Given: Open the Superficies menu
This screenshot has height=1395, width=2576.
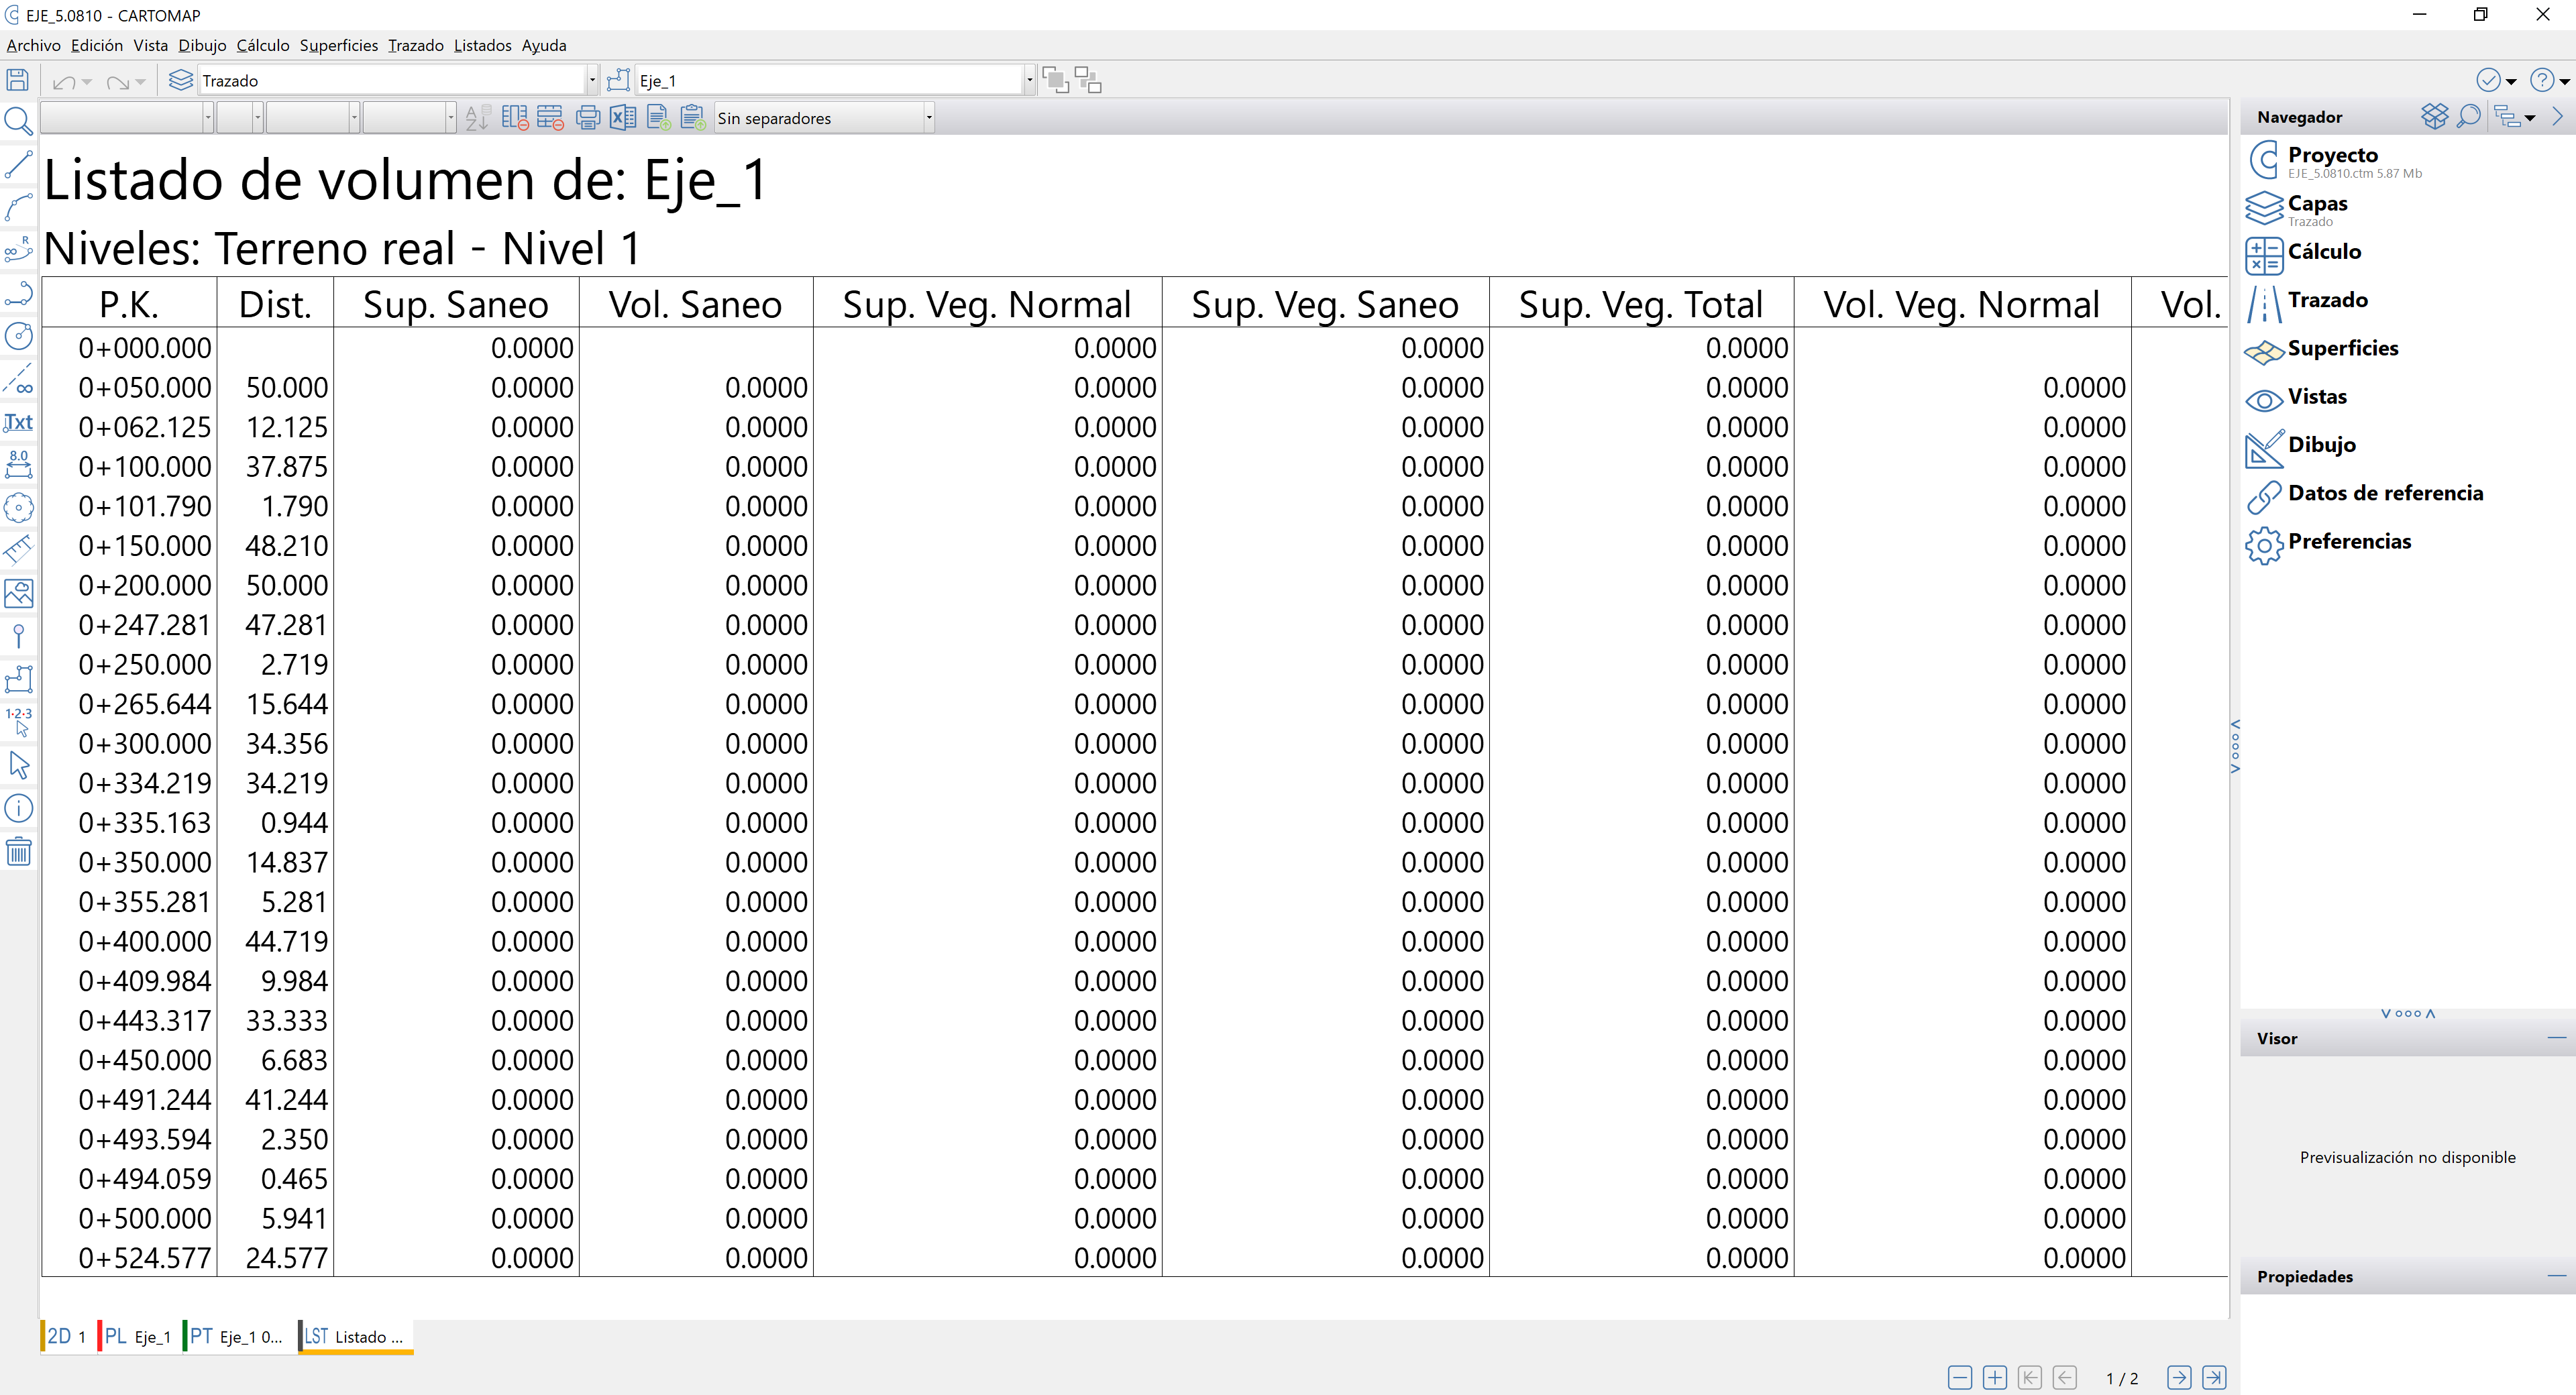Looking at the screenshot, I should coord(339,45).
